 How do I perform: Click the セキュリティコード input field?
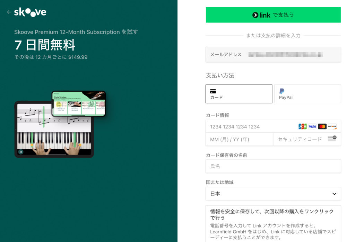[x=300, y=139]
